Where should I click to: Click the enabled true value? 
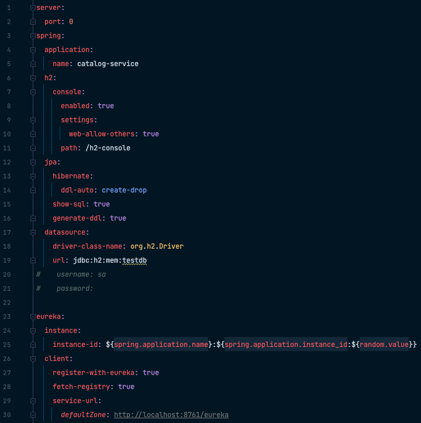(x=106, y=106)
